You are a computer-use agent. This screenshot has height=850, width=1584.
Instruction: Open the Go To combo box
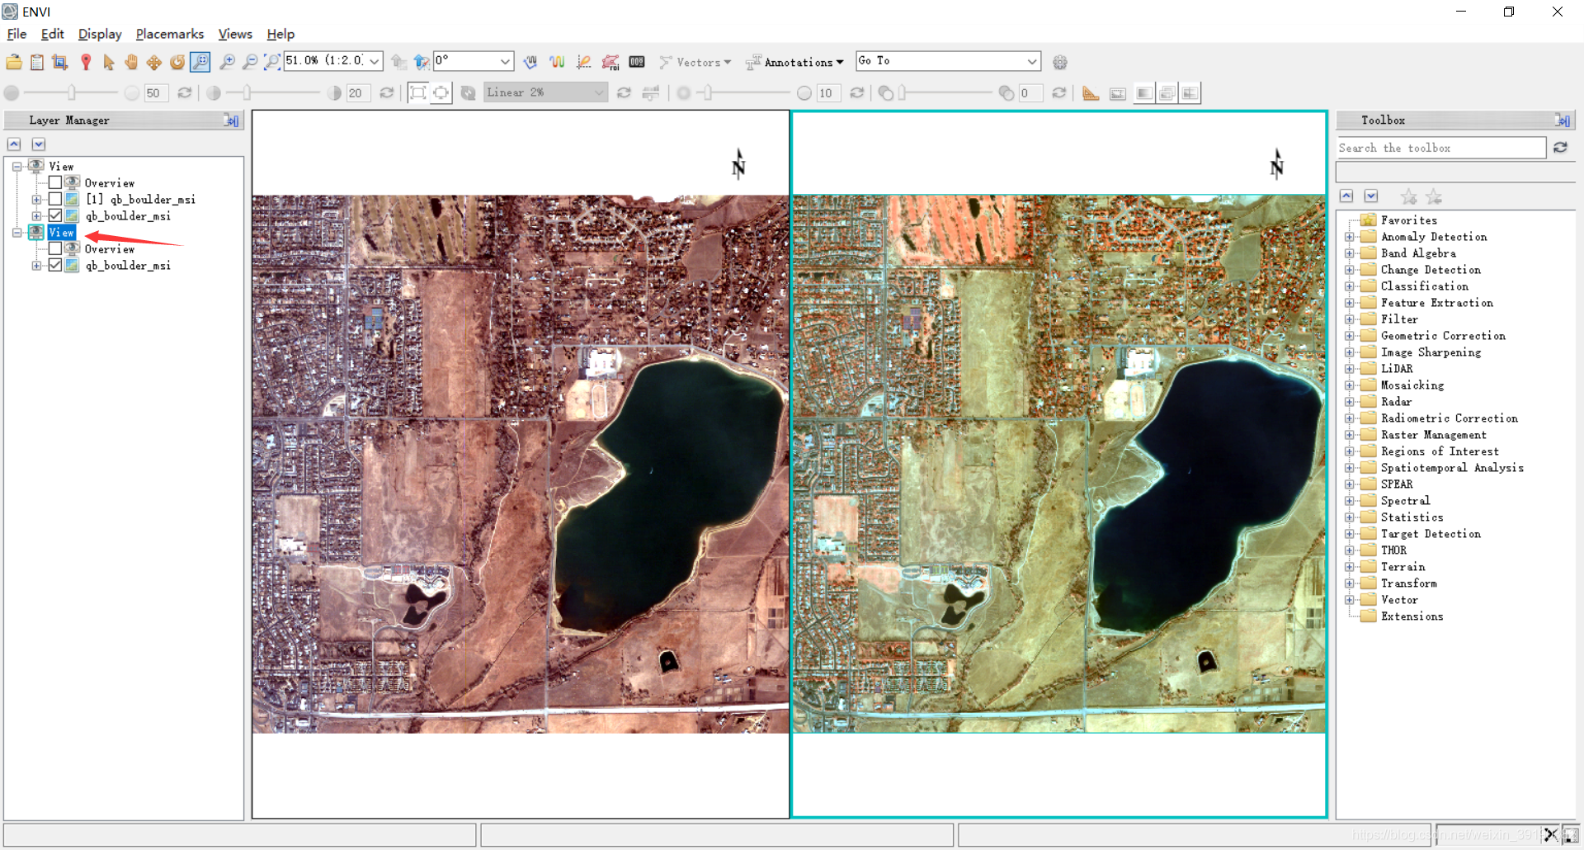pyautogui.click(x=949, y=61)
